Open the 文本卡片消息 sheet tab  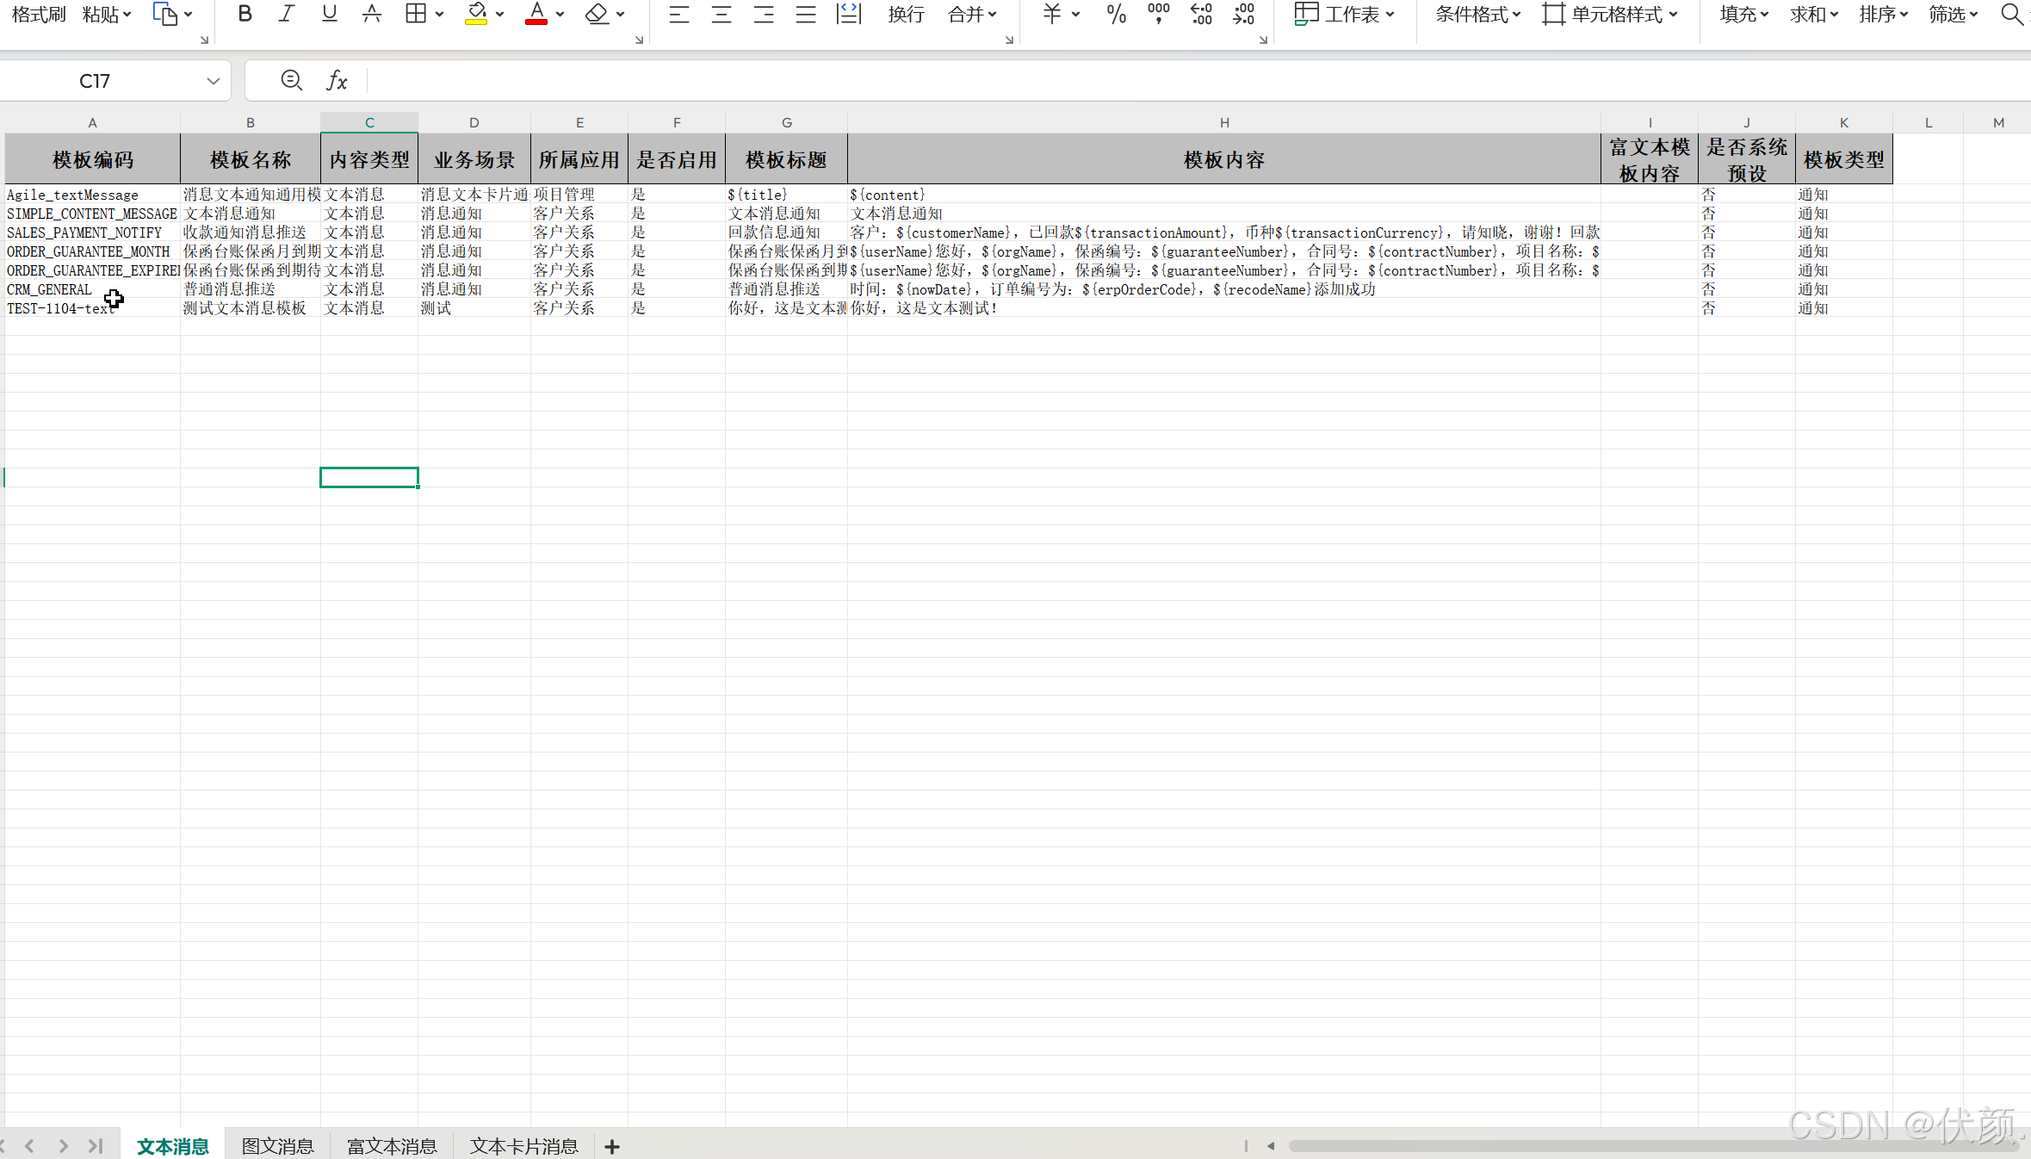pos(523,1146)
